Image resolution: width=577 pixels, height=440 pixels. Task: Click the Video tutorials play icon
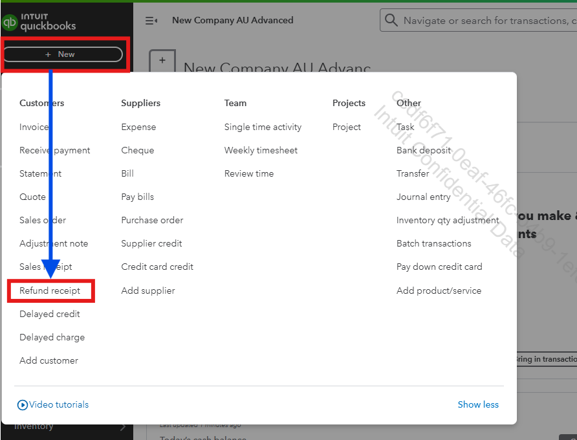click(23, 404)
